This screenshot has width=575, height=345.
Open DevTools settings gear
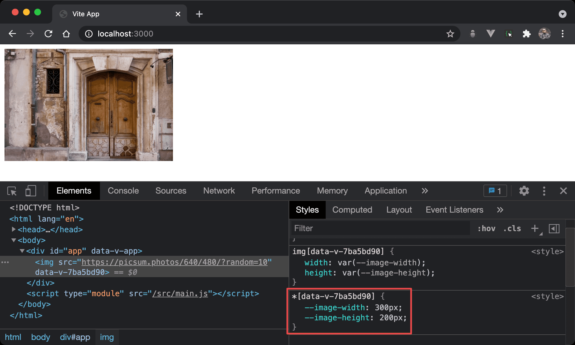[524, 191]
